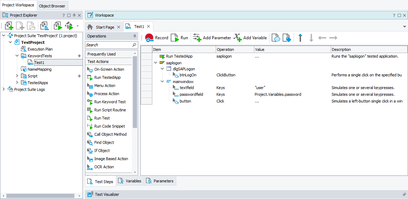
Task: Open the Variables tab at bottom
Action: tap(130, 181)
